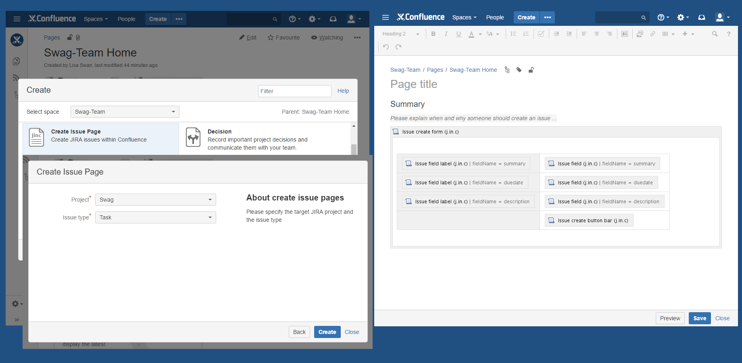Insert a bullet list in the editor
Viewport: 742px width, 363px height.
(x=513, y=34)
